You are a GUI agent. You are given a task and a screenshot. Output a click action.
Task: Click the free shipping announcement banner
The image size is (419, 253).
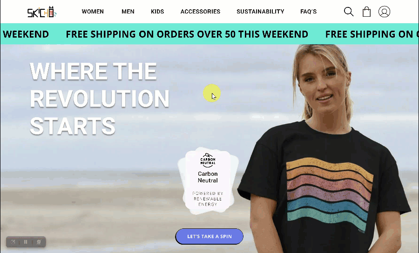(209, 34)
